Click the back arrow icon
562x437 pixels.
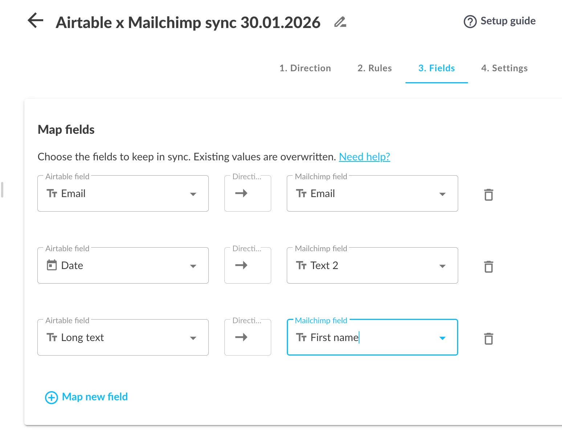tap(36, 21)
